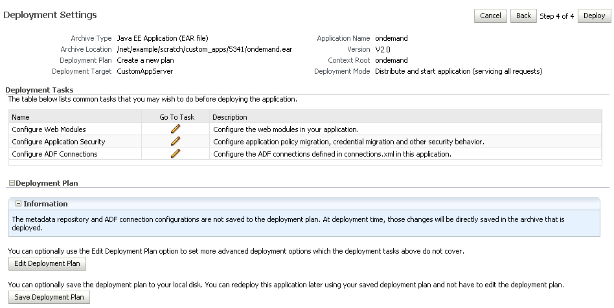
Task: Click the application policy migration description
Action: coord(348,142)
